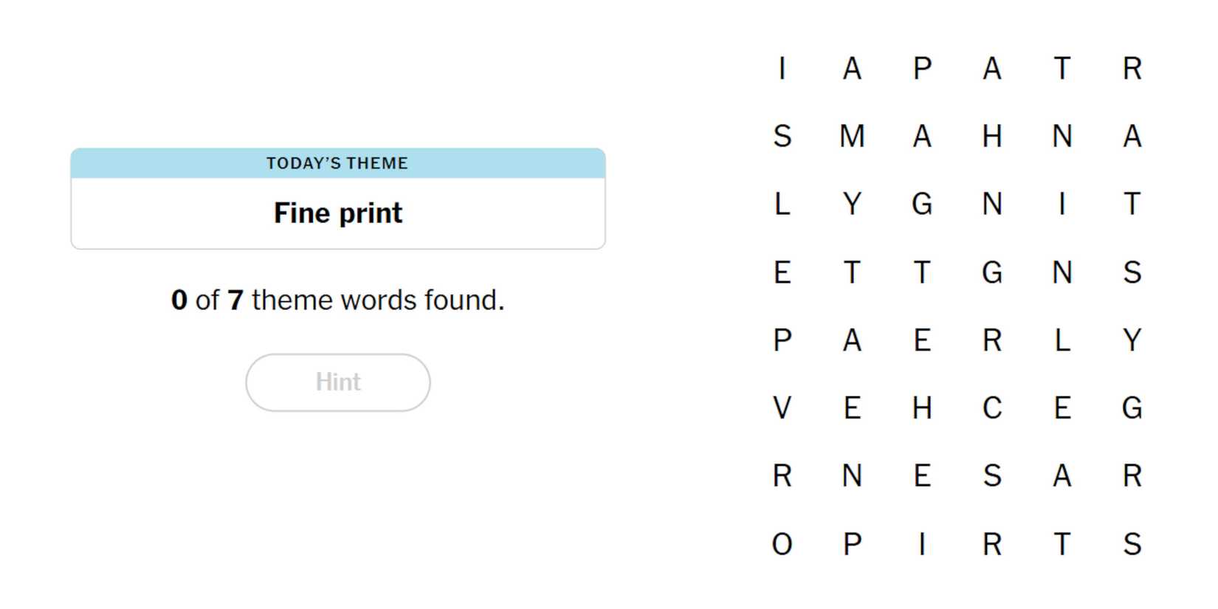The image size is (1218, 609).
Task: Select the G in the third row
Action: 922,204
